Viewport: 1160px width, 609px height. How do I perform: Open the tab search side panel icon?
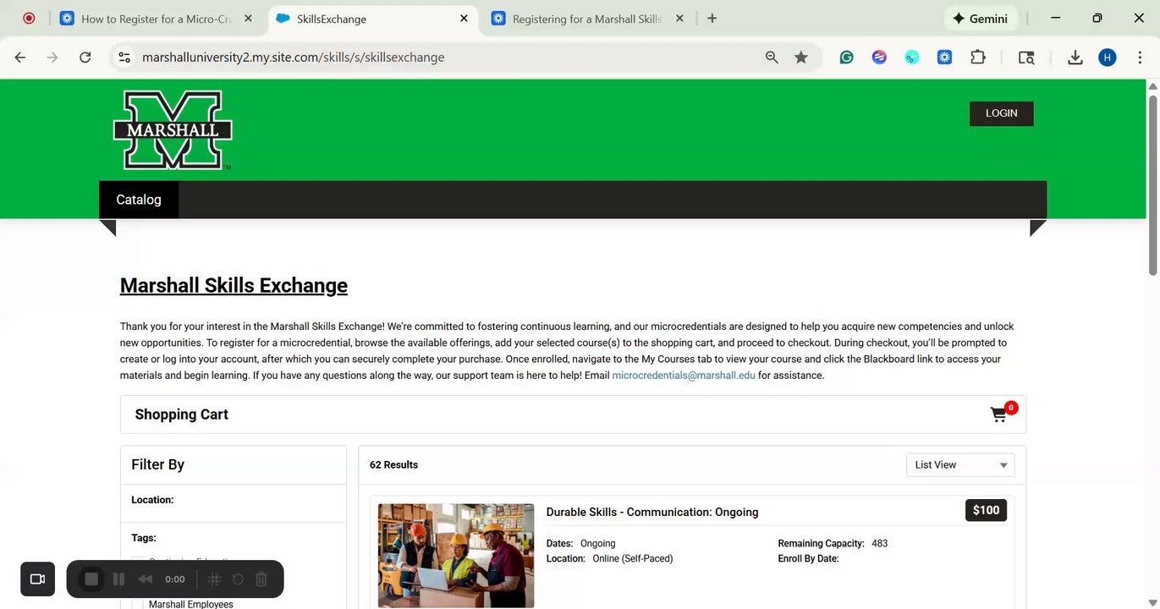[1026, 58]
